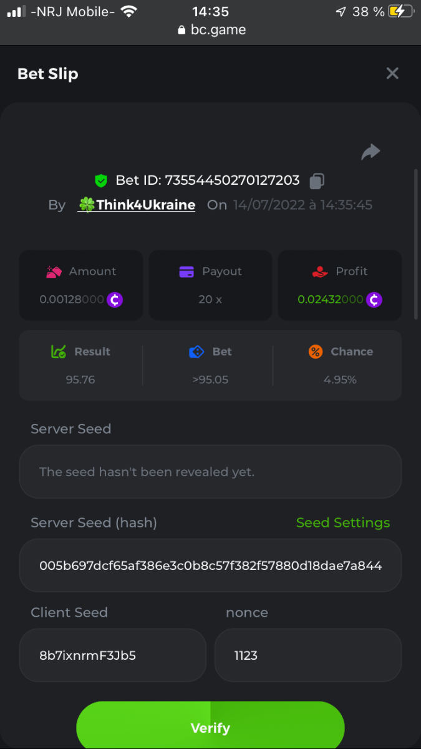
Task: Click the nonce field showing 1123
Action: (307, 655)
